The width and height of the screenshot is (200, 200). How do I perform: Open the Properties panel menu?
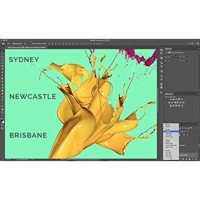(x=198, y=49)
